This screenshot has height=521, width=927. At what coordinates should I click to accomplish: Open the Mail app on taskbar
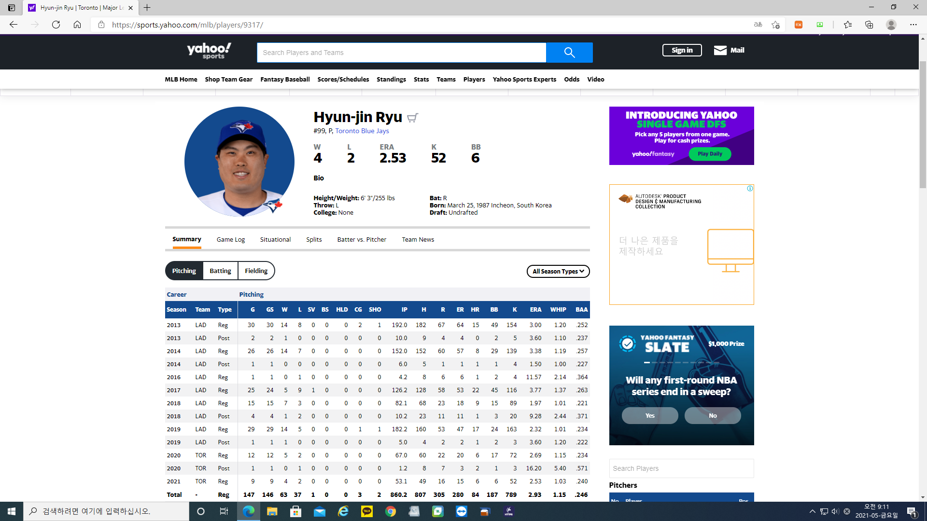pyautogui.click(x=320, y=511)
